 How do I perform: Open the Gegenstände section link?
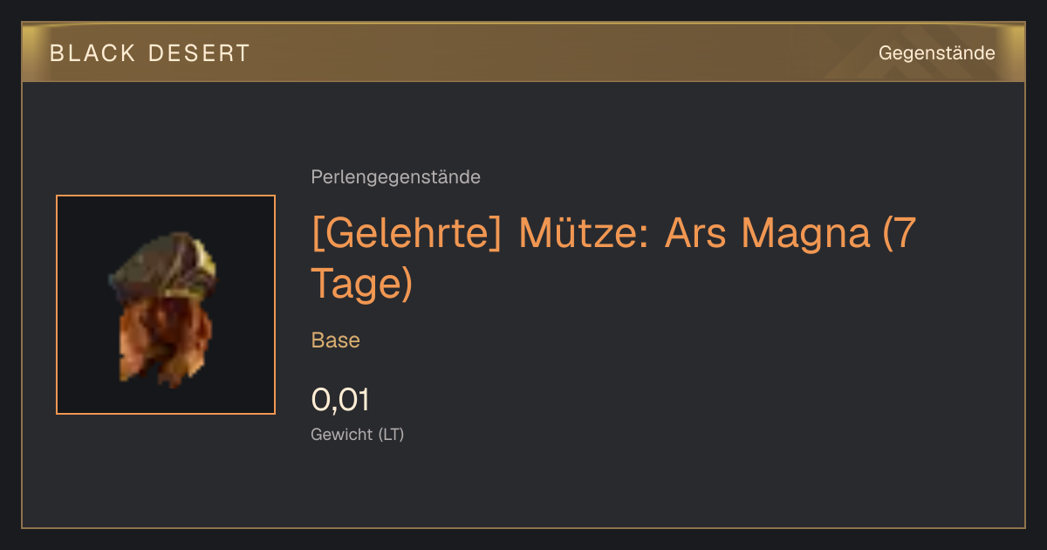[x=936, y=53]
